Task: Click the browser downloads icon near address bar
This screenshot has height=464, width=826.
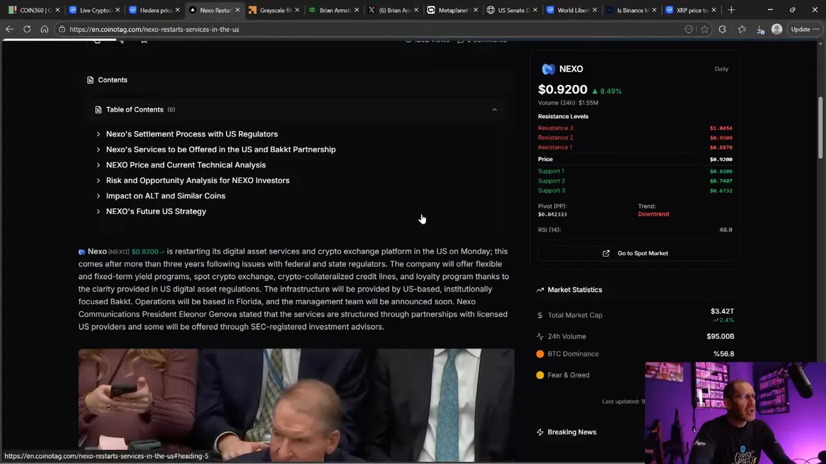Action: [759, 29]
